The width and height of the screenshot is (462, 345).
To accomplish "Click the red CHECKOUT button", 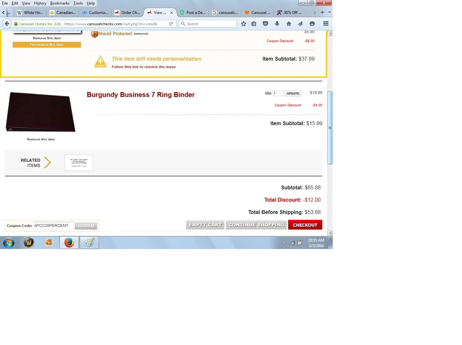I will tap(305, 225).
